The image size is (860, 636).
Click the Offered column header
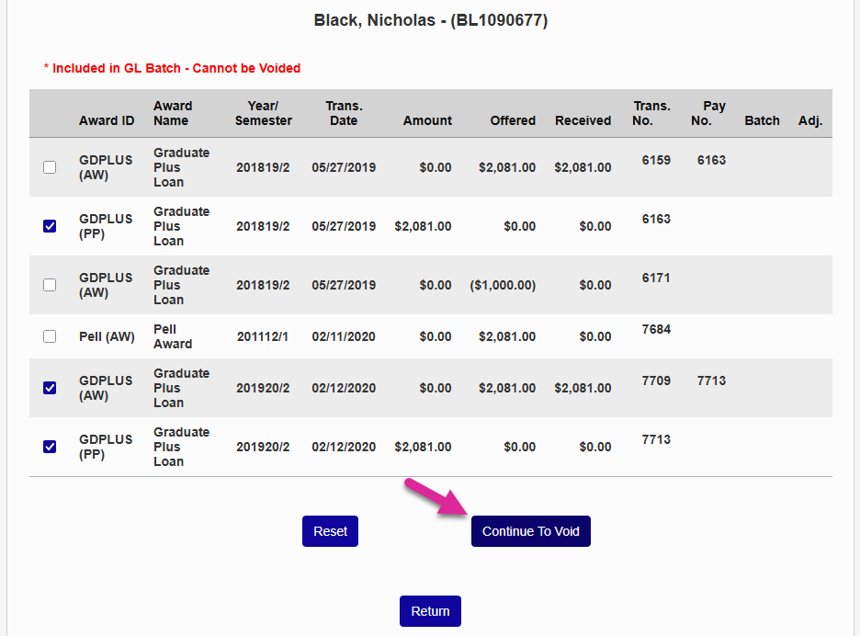point(513,120)
